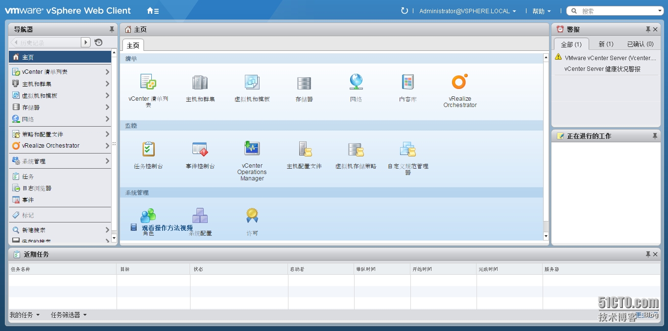Select the 虚拟机和模板 icon

[252, 83]
